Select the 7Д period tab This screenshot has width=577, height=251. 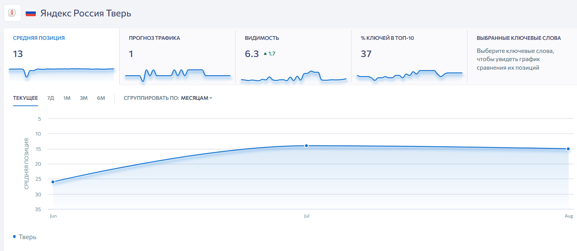(51, 98)
